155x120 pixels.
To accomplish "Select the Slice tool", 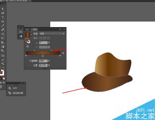I will pos(3,60).
